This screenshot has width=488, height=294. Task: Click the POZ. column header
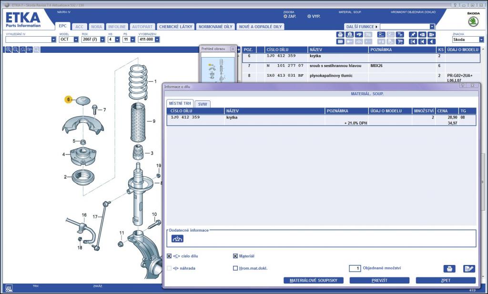pos(249,50)
